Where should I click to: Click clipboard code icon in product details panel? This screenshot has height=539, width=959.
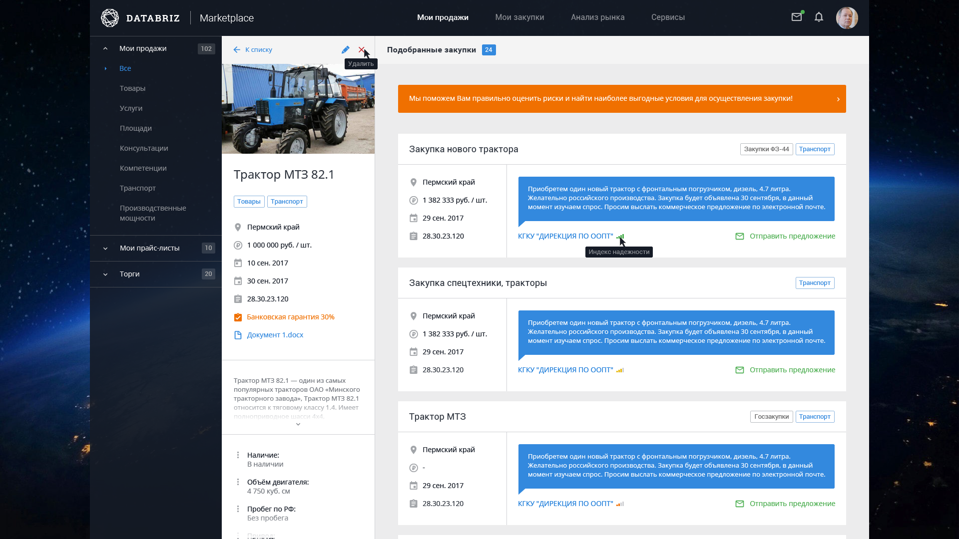238,299
